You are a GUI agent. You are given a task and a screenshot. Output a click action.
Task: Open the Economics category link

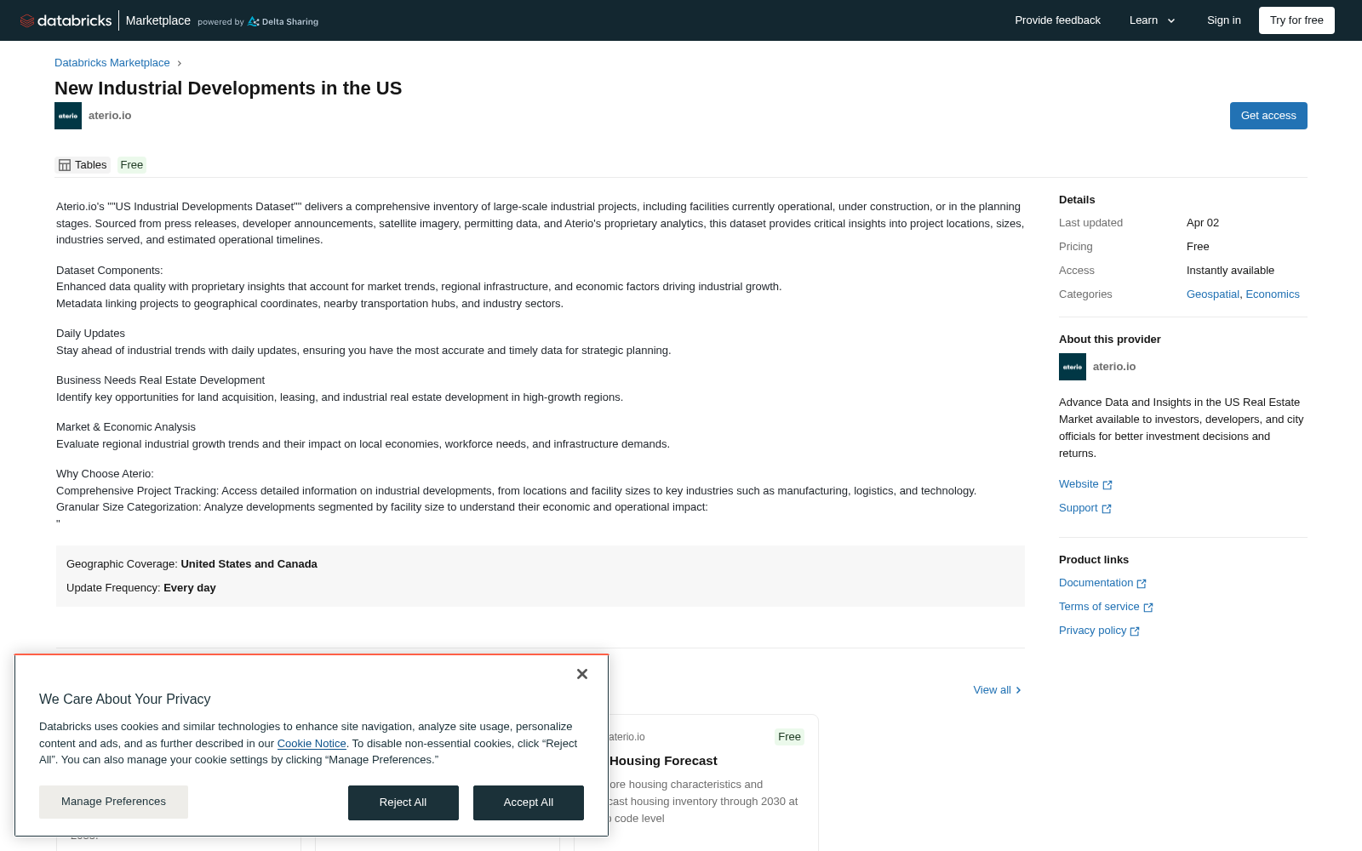1273,294
